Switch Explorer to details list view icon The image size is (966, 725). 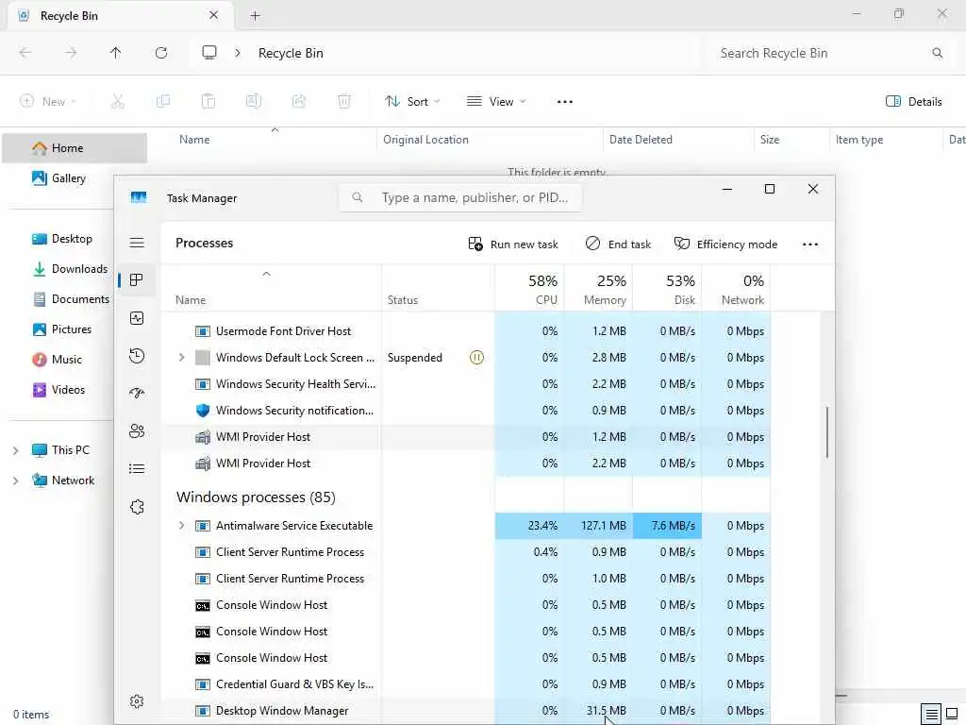coord(931,714)
